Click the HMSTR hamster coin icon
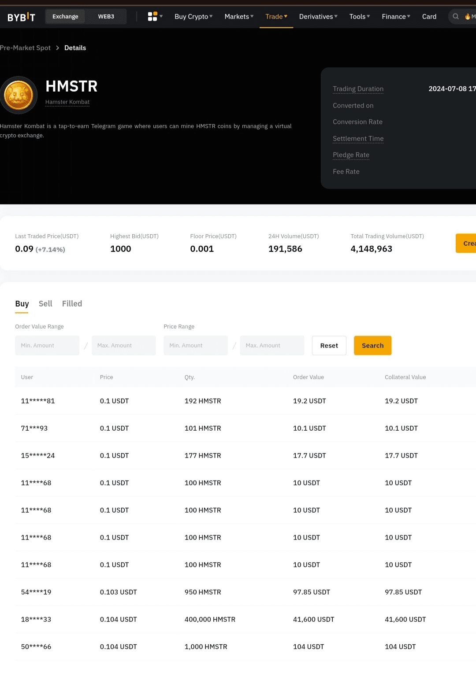The image size is (476, 676). 19,95
